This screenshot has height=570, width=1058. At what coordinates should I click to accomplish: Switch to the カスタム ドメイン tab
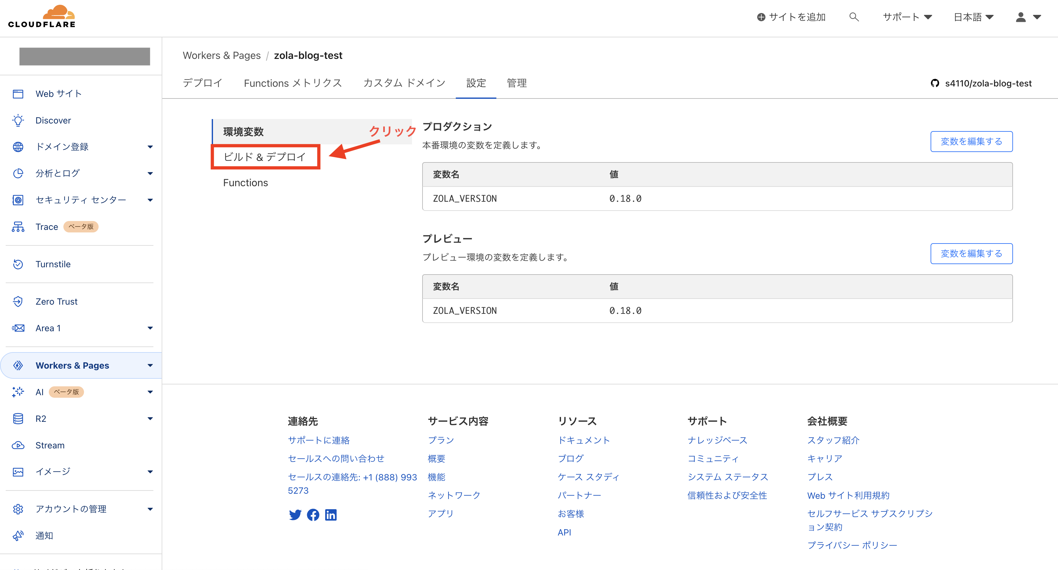[404, 83]
